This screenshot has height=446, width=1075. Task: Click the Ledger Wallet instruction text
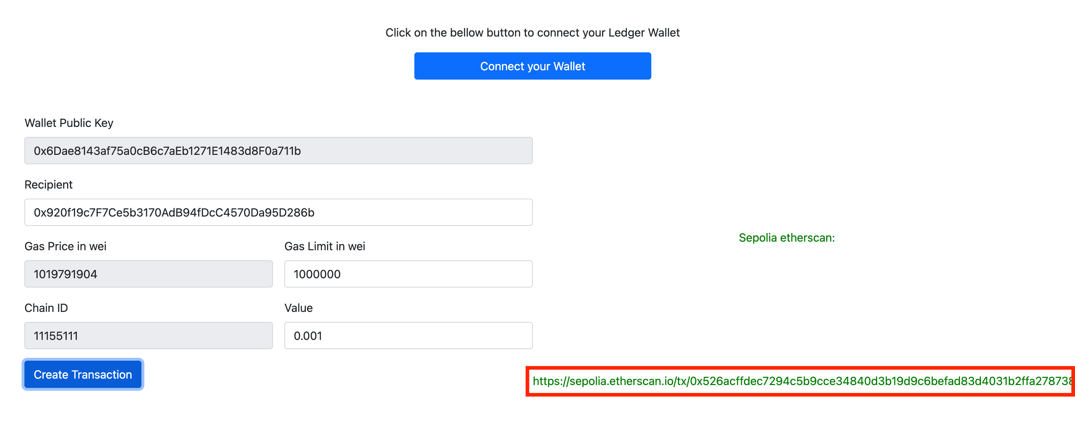(532, 32)
